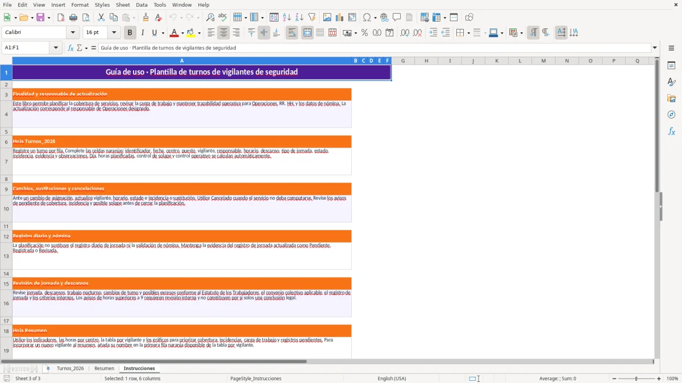Viewport: 682px width, 383px height.
Task: Switch to the Turnos_2026 sheet tab
Action: (x=70, y=368)
